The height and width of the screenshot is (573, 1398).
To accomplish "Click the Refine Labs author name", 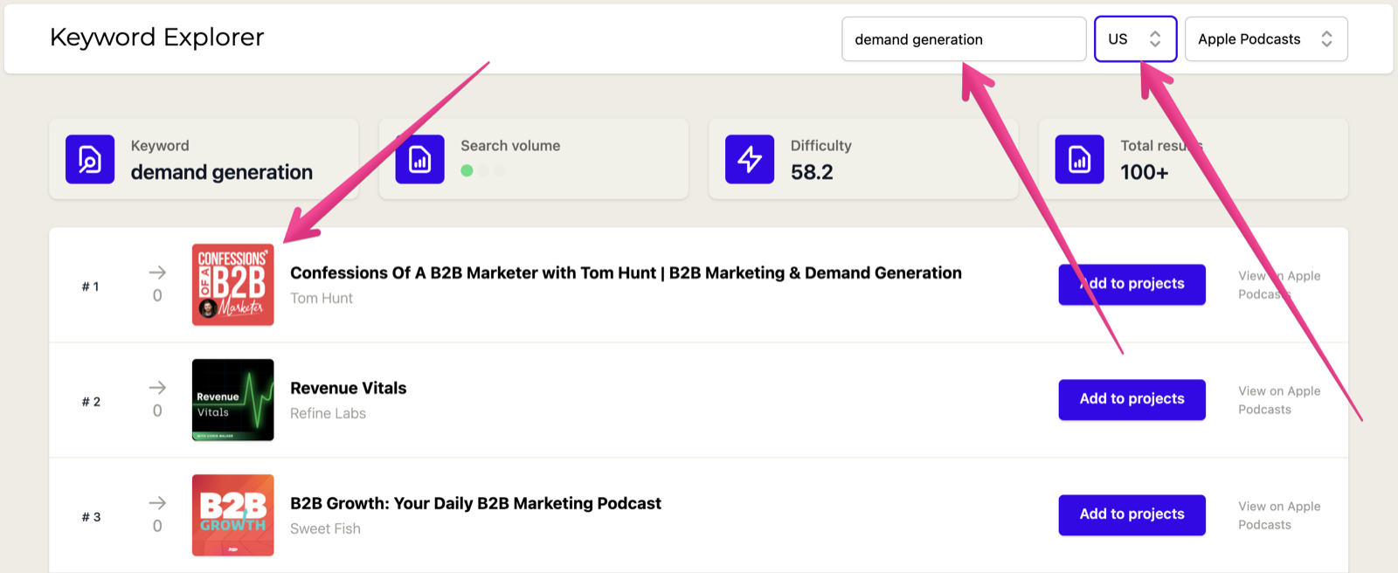I will point(328,413).
